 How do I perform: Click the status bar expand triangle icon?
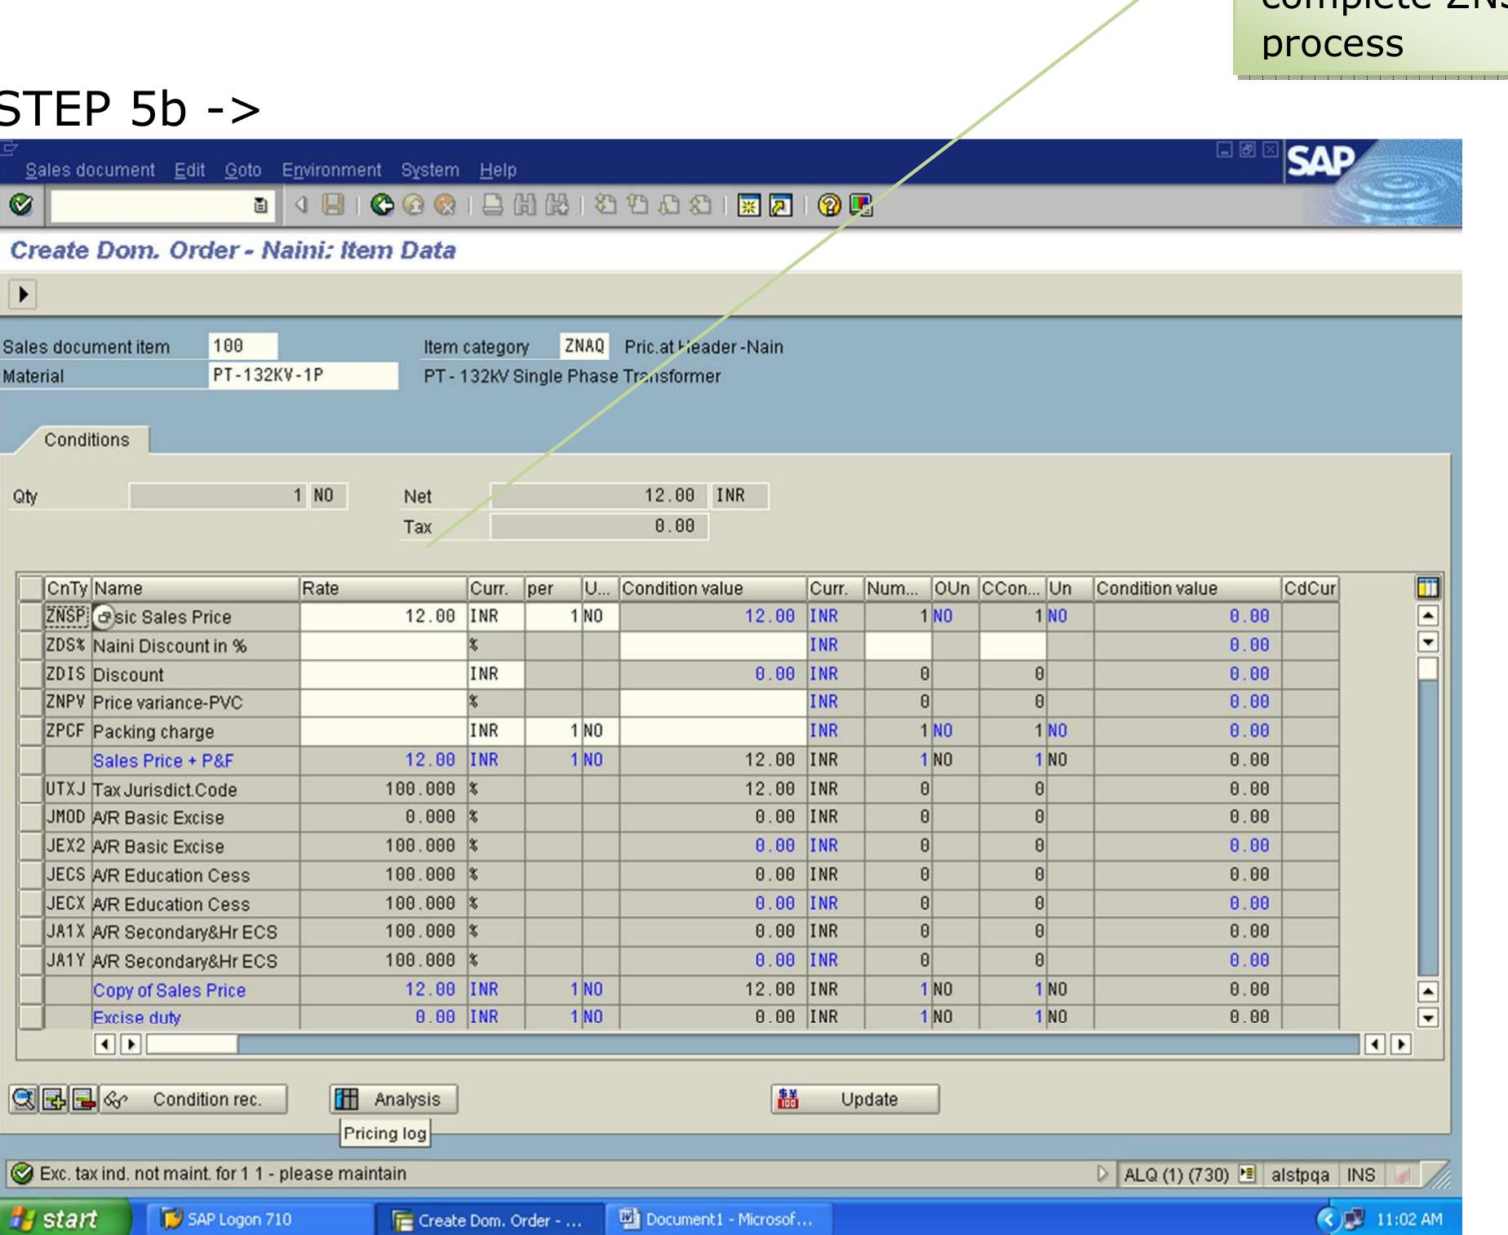(1103, 1174)
